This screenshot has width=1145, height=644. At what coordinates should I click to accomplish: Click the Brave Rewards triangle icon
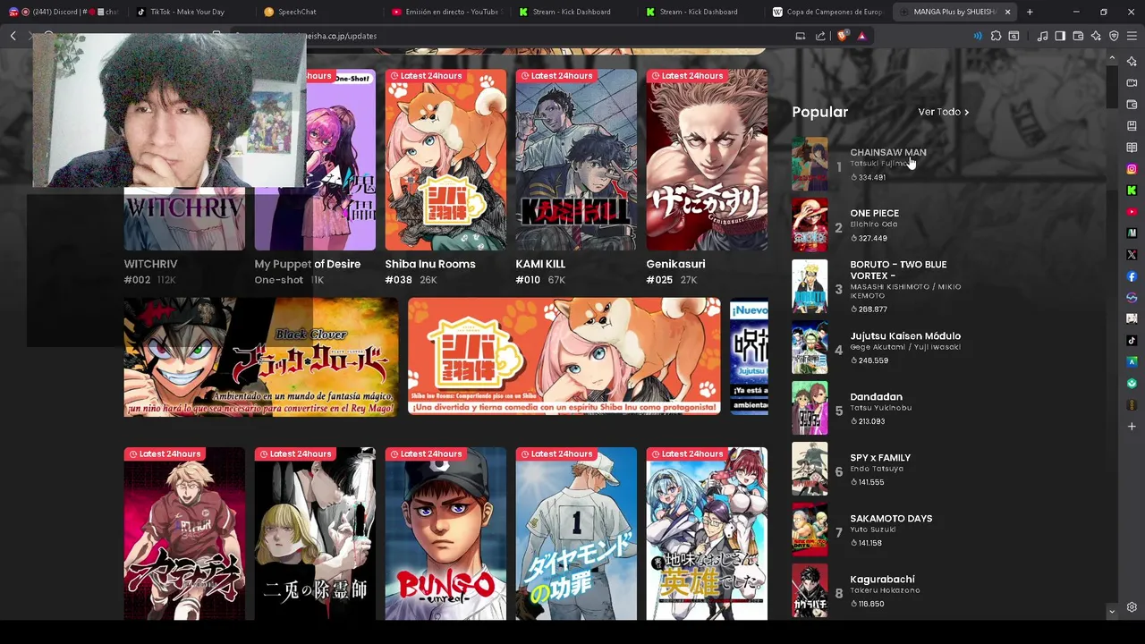coord(861,36)
